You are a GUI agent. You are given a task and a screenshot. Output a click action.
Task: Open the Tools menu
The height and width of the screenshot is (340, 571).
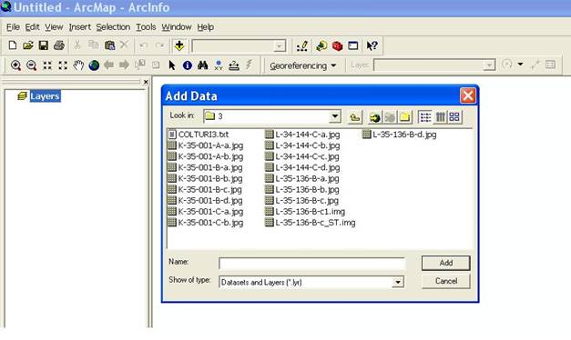146,27
